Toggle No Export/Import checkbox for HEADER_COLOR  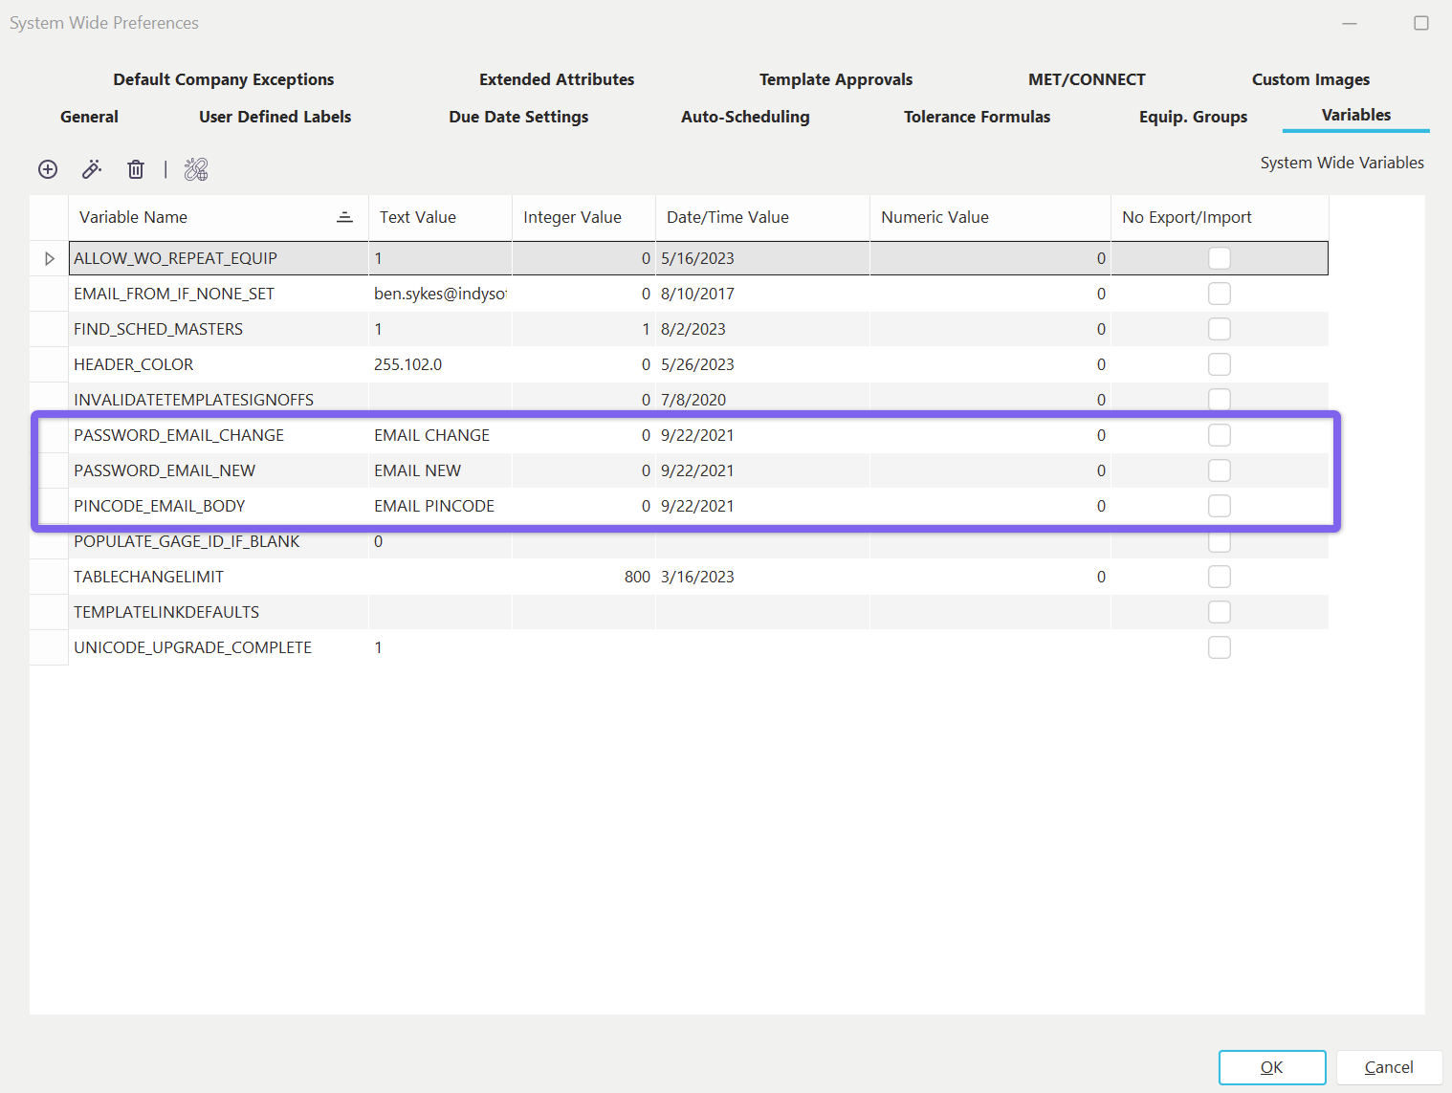[x=1219, y=364]
